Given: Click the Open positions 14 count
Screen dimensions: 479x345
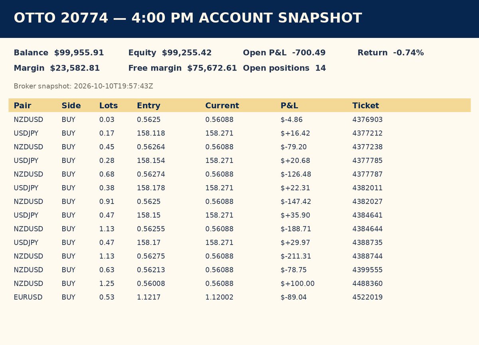Looking at the screenshot, I should pyautogui.click(x=284, y=68).
